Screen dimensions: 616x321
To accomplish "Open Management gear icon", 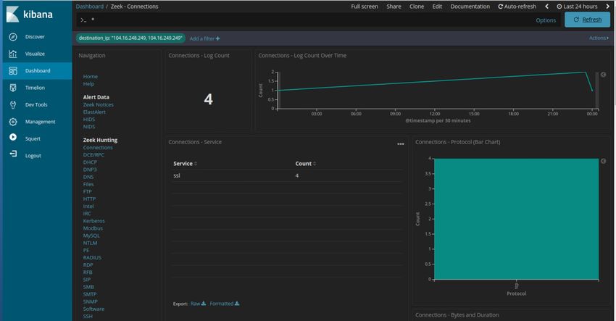I will (13, 122).
